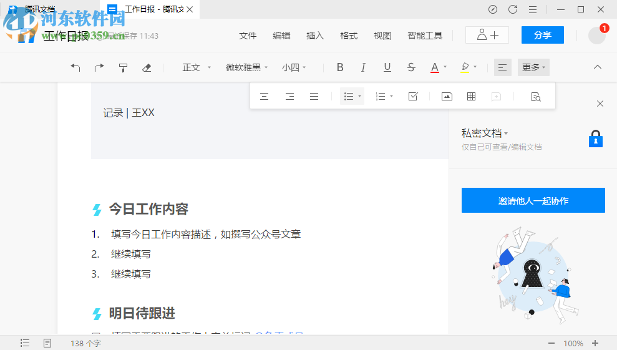Zoom in with the plus button
Viewport: 617px width, 350px height.
(x=595, y=343)
